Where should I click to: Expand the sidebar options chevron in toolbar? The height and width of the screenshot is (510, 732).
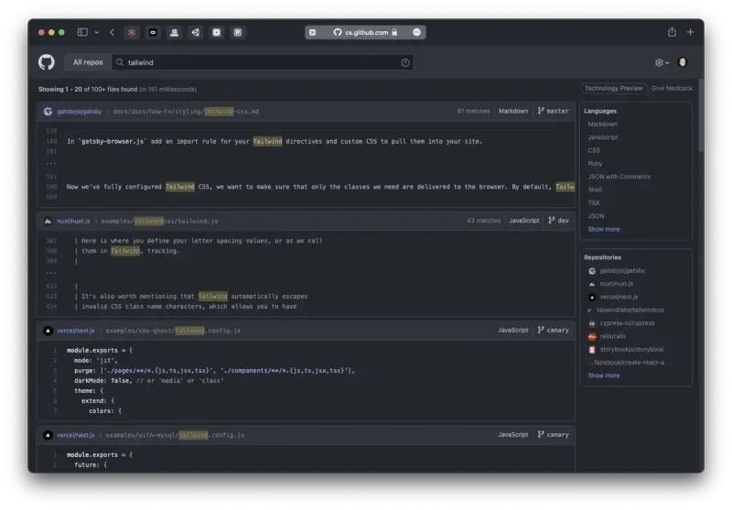coord(97,32)
